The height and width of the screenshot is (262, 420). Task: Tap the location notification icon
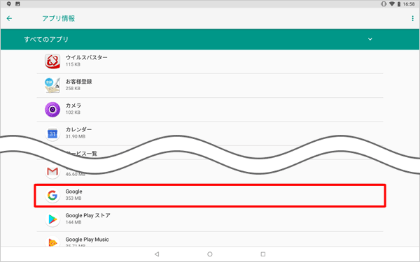pyautogui.click(x=9, y=3)
